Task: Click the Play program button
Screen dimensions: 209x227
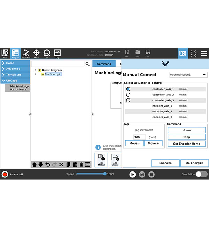Action: point(132,175)
